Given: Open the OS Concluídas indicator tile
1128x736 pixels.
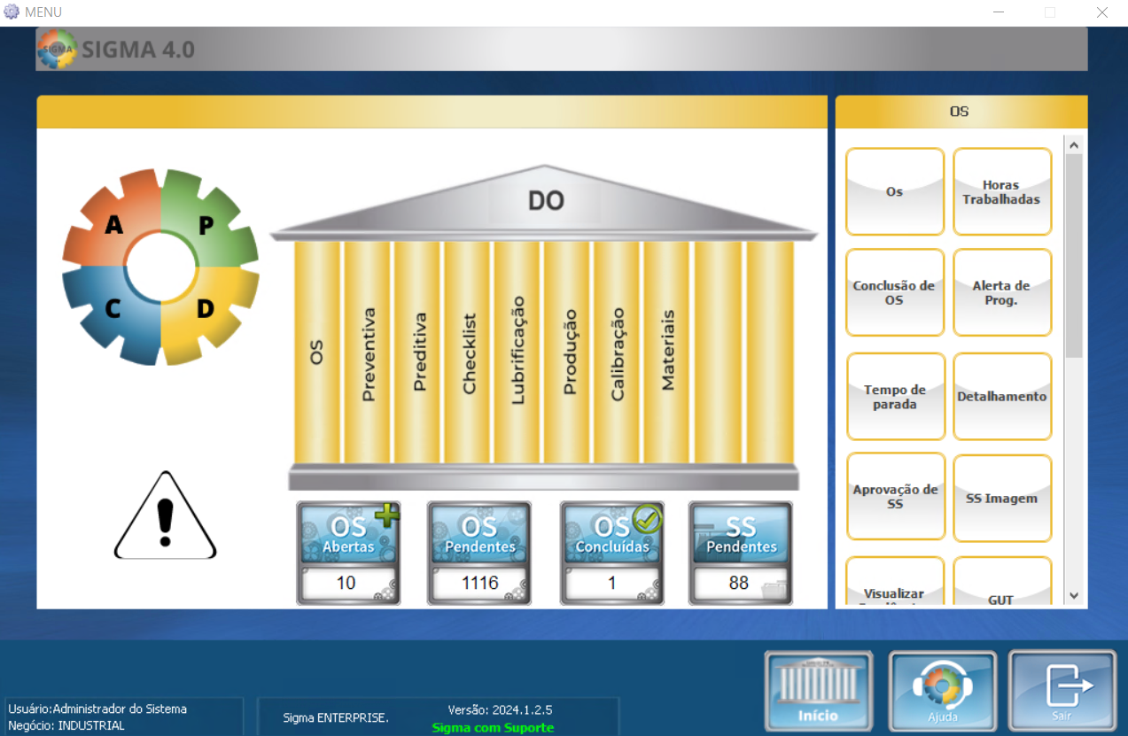Looking at the screenshot, I should 612,554.
